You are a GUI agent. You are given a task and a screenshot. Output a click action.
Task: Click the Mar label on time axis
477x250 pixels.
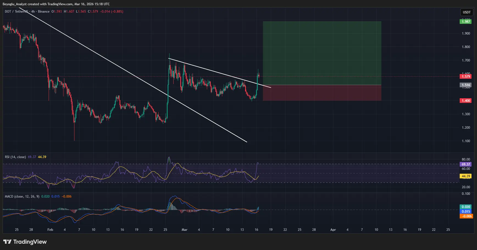pos(184,230)
